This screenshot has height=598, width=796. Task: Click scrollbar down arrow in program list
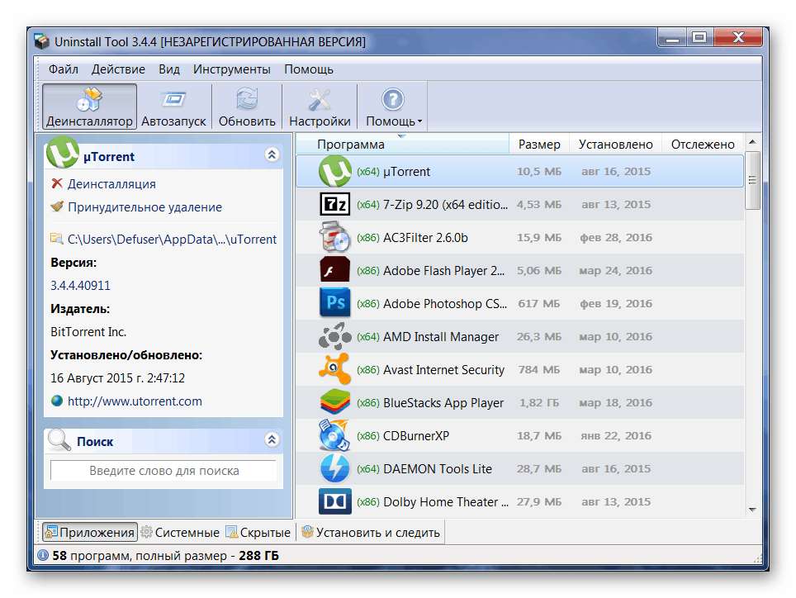pos(752,510)
